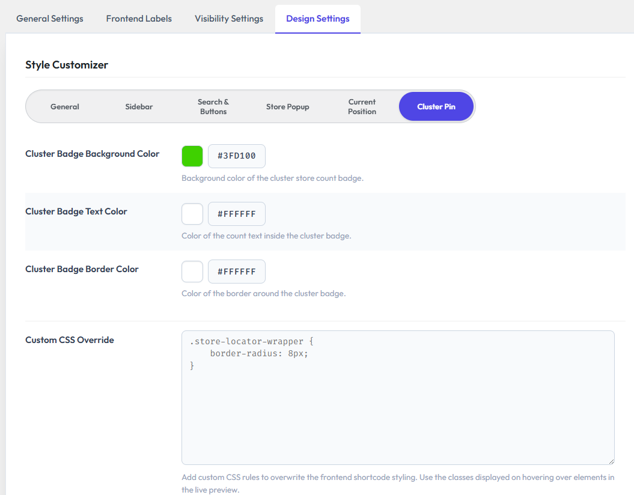Screen dimensions: 634x495
Task: Click the '.store-locator-wrapper {' CSS line
Action: click(252, 341)
